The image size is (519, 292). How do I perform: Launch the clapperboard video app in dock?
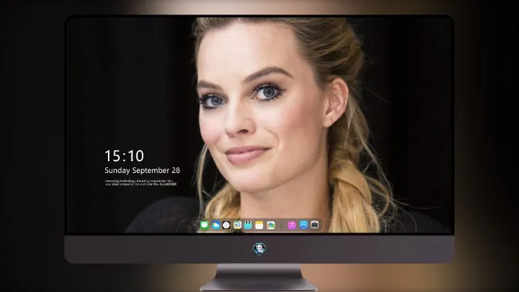tap(248, 225)
